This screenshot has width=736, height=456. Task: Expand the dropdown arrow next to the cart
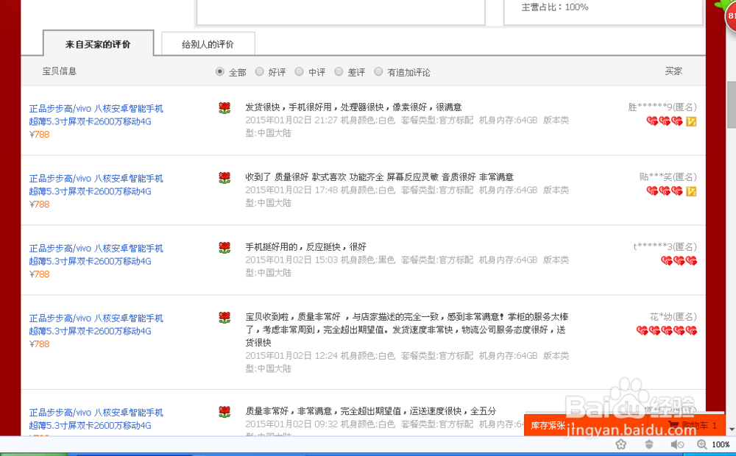click(x=732, y=427)
